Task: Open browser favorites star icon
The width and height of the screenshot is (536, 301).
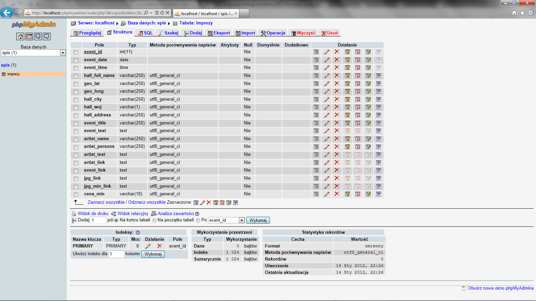Action: tap(522, 13)
